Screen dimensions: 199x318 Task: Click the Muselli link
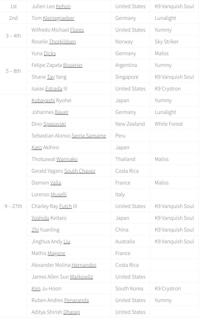pos(59,194)
